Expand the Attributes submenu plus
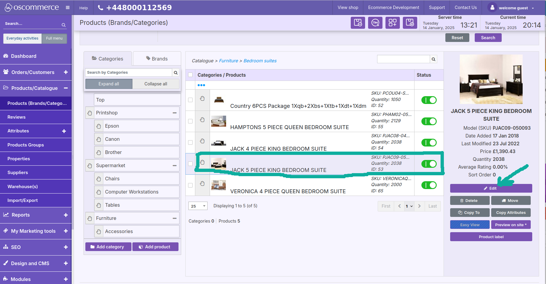 tap(64, 131)
